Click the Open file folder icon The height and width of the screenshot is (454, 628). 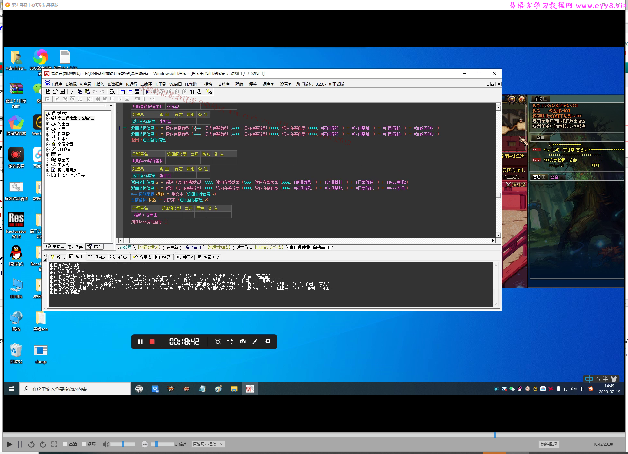pyautogui.click(x=55, y=92)
